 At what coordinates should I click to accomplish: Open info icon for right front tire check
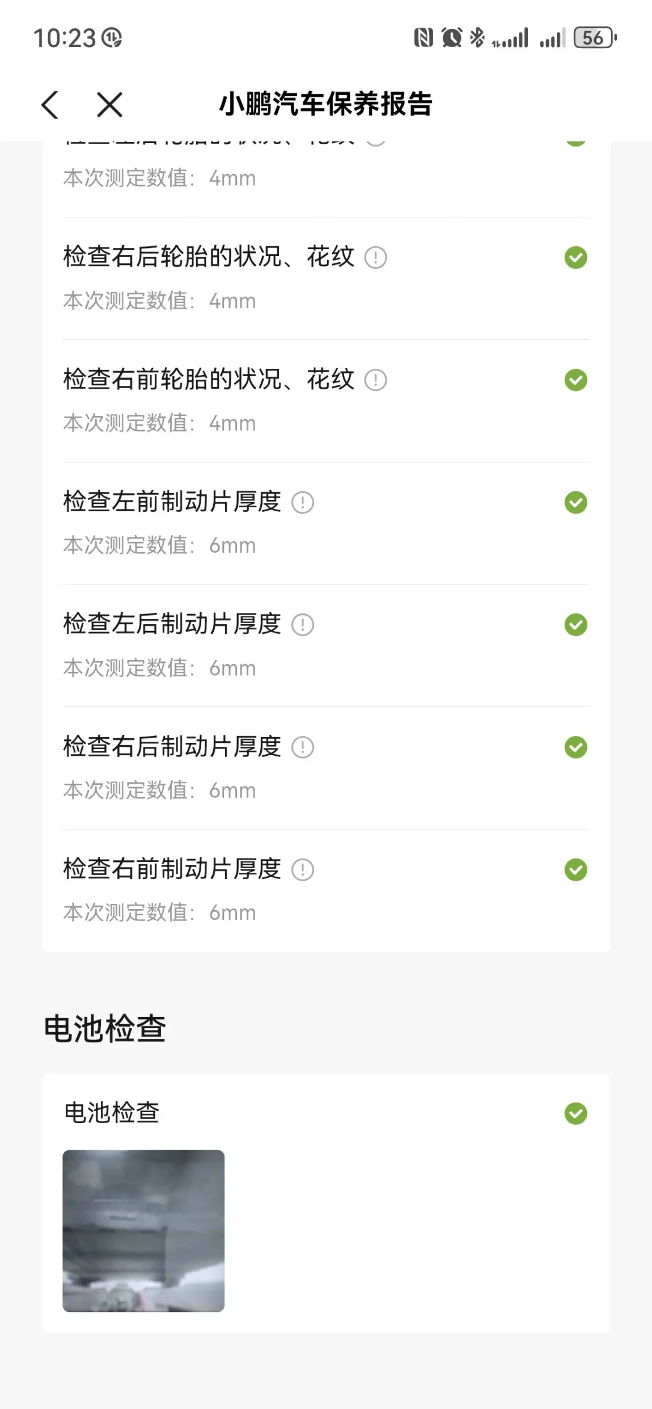pos(375,380)
